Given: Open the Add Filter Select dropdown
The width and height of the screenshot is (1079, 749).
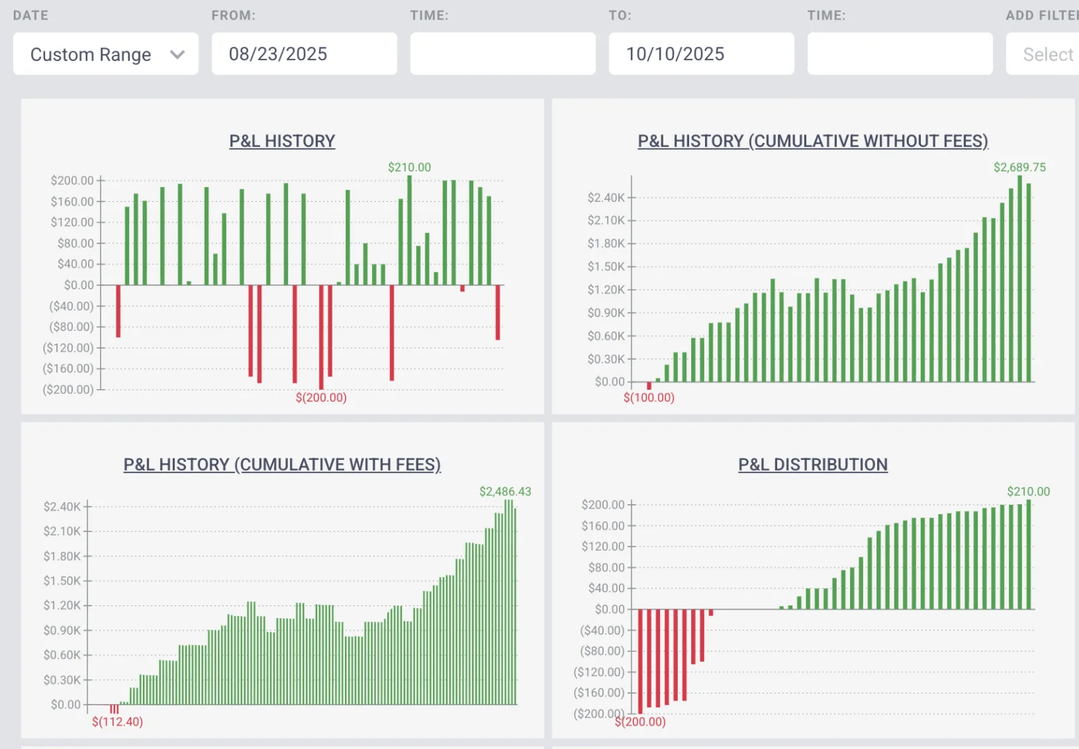Looking at the screenshot, I should 1042,54.
